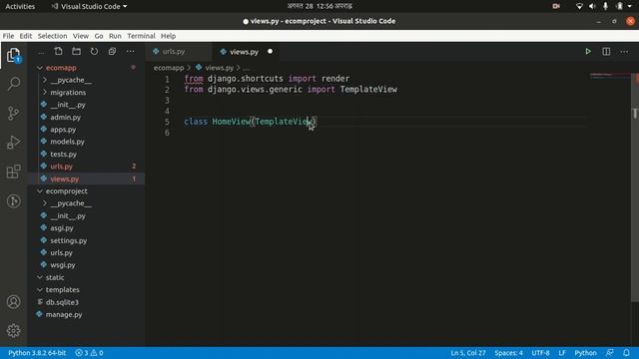
Task: Open the Extensions view
Action: click(x=13, y=172)
